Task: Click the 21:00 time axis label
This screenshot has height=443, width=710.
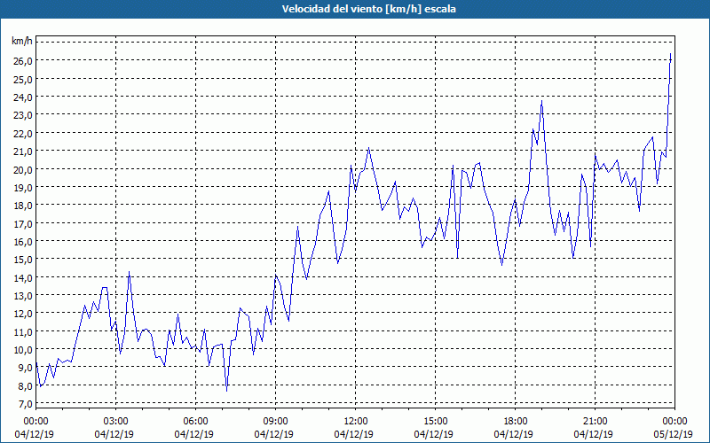Action: pos(595,422)
